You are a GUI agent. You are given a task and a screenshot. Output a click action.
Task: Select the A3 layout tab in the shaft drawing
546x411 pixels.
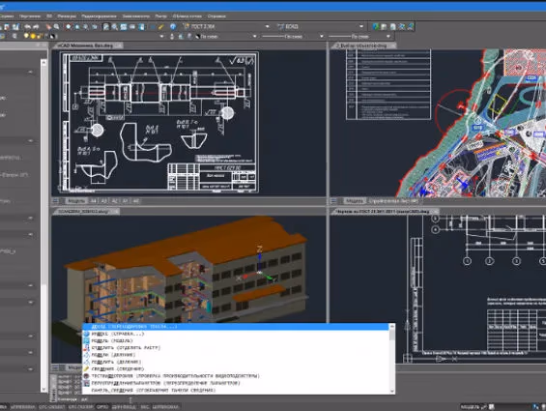[x=104, y=201]
